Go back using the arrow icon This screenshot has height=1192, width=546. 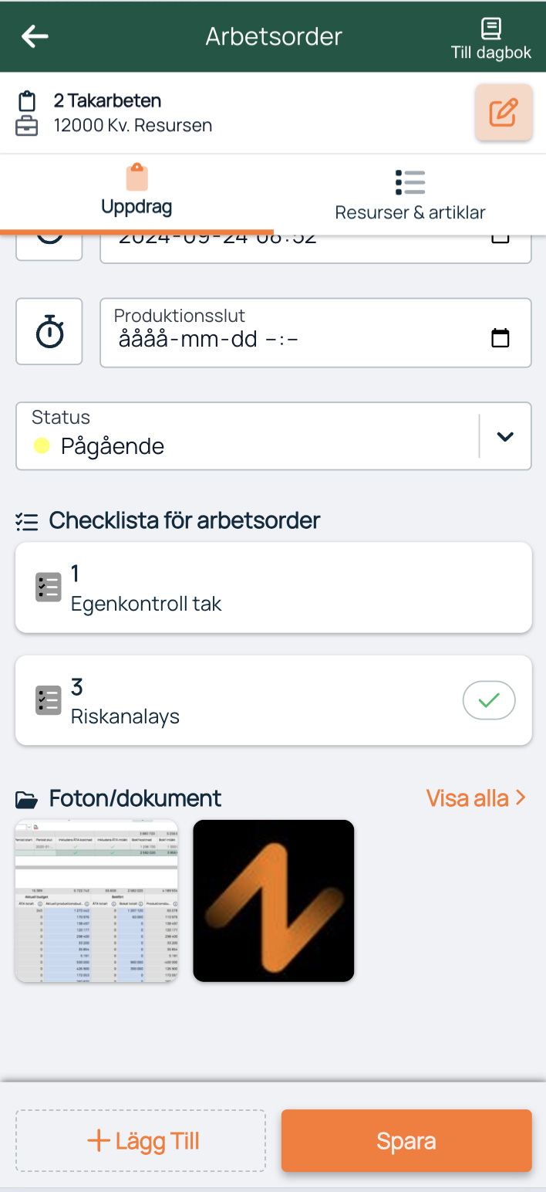pyautogui.click(x=35, y=36)
